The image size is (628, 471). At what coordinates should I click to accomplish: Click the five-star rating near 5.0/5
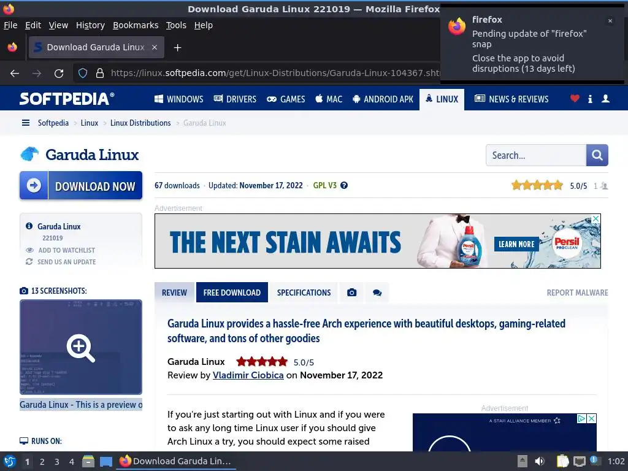537,185
